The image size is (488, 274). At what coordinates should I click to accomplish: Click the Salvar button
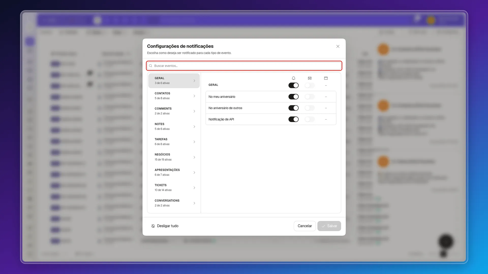329,226
